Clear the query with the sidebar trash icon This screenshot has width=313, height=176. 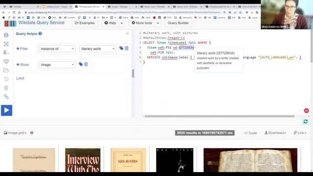tap(6, 88)
